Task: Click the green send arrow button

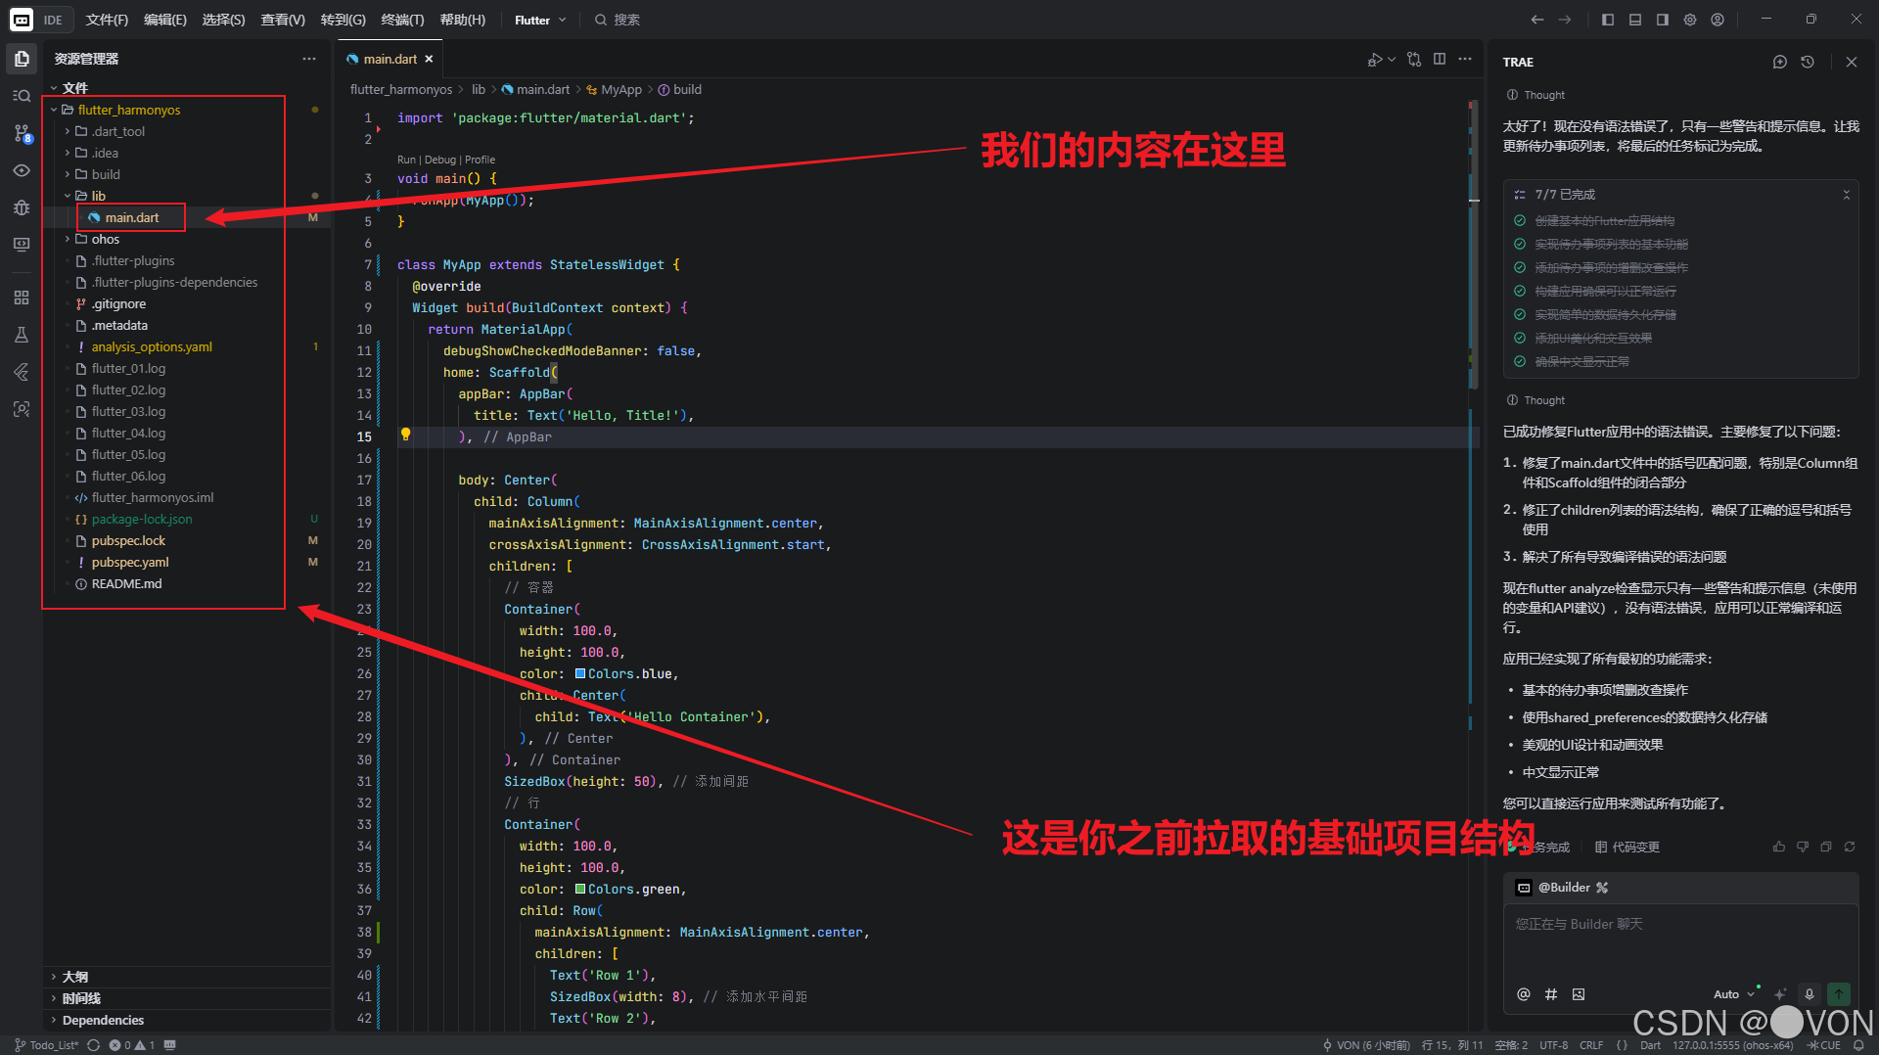Action: click(x=1839, y=994)
